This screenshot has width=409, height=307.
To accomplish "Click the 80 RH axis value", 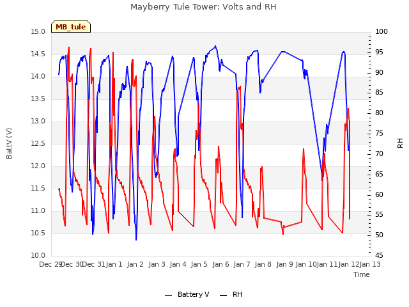I will 379,113.
